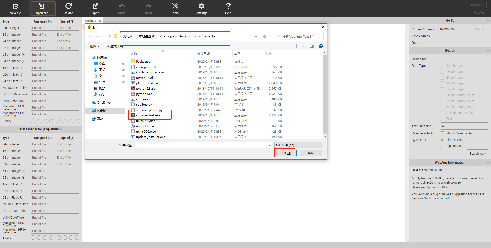Enable 8-bit Integer search data type
This screenshot has height=248, width=491.
tap(442, 66)
